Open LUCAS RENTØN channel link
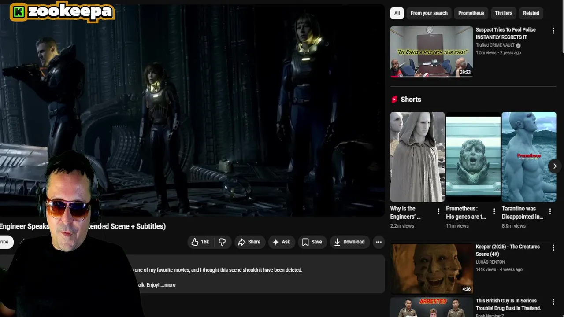Image resolution: width=564 pixels, height=317 pixels. coord(490,262)
